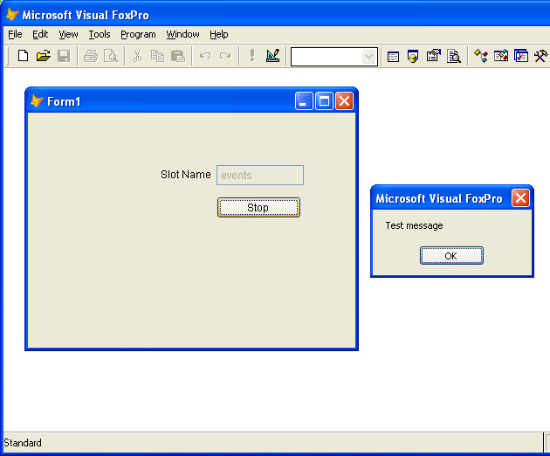The image size is (550, 456).
Task: Open the Object Browser toolbar icon
Action: tap(501, 56)
